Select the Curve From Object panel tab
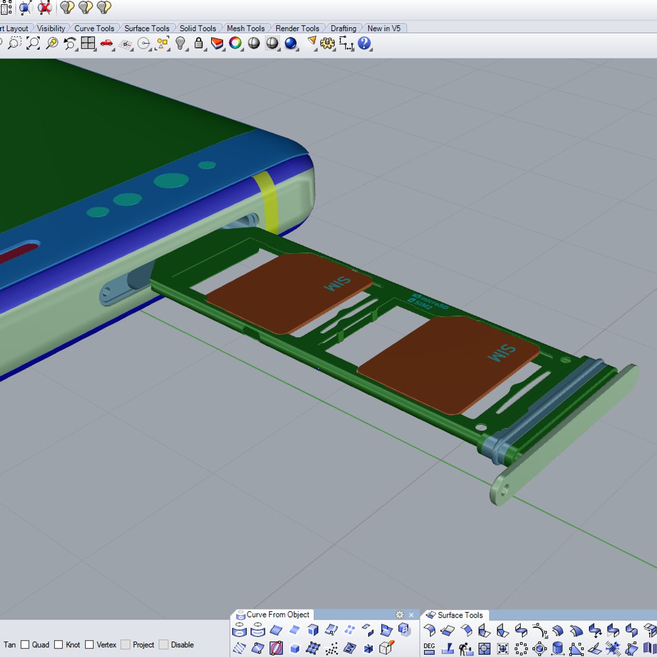 (x=273, y=614)
